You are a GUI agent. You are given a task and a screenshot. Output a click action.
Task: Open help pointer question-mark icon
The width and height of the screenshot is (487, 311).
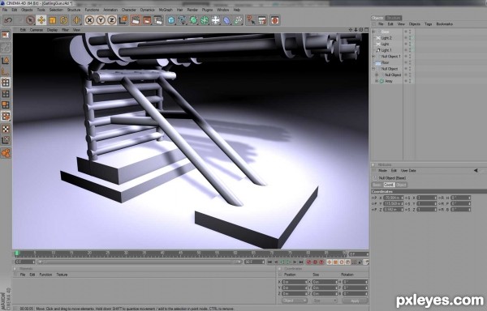click(250, 20)
